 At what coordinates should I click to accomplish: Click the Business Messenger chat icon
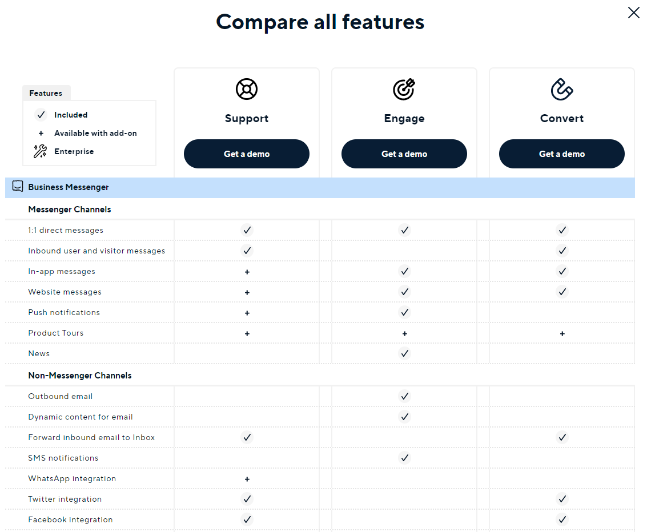click(x=18, y=186)
